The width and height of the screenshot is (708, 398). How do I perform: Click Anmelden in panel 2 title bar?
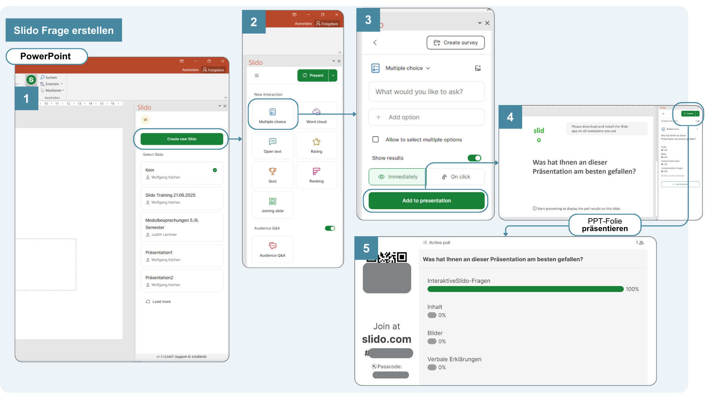pos(303,24)
